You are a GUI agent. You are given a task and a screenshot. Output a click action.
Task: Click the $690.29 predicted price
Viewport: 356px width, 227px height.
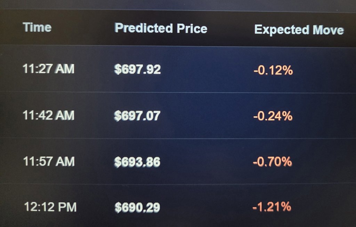[137, 208]
